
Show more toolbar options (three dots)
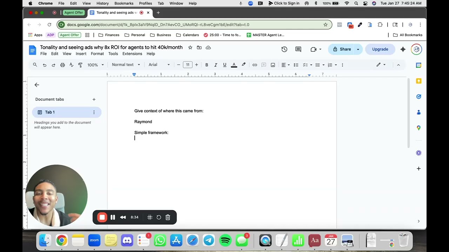point(342,65)
